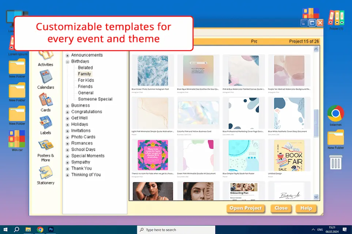Expand the Holidays tree node
The image size is (352, 234).
(67, 125)
